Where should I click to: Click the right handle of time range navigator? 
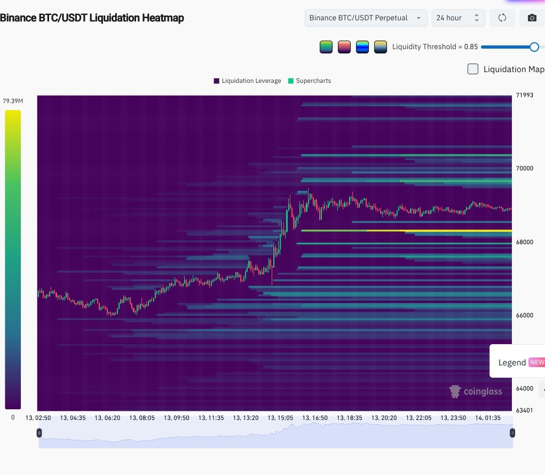512,433
